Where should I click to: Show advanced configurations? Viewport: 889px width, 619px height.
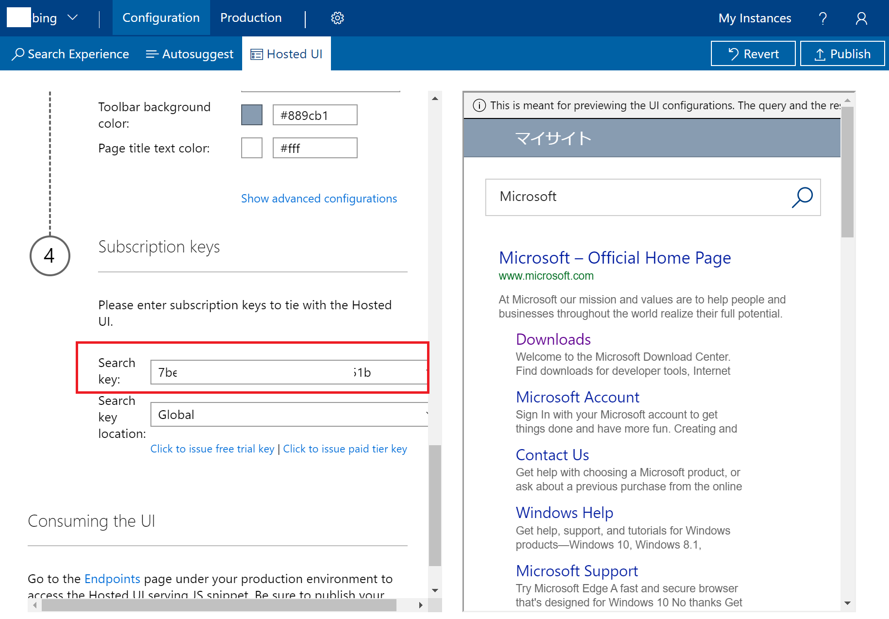click(x=319, y=198)
